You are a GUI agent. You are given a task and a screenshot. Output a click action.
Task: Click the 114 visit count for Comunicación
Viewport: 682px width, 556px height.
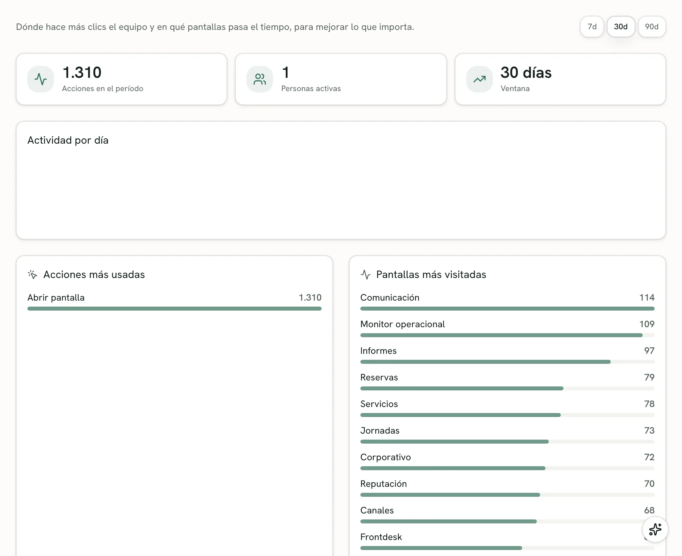point(647,297)
